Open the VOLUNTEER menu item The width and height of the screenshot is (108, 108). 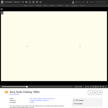tap(74, 6)
